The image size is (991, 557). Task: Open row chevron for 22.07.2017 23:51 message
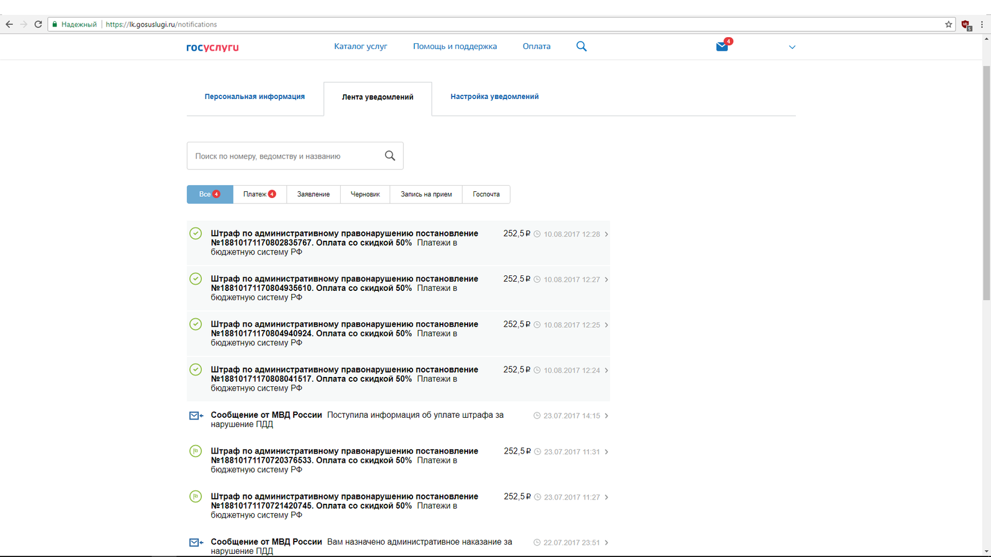(x=606, y=543)
